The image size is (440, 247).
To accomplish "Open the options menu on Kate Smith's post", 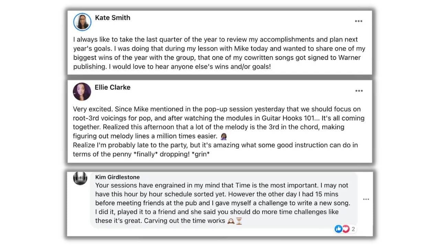I will point(359,21).
